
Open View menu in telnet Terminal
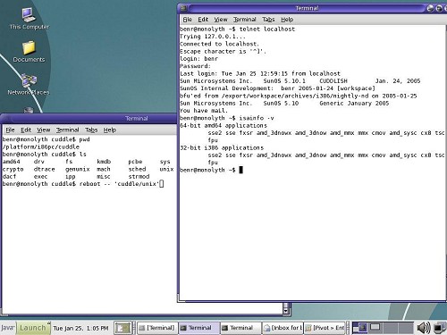point(221,20)
